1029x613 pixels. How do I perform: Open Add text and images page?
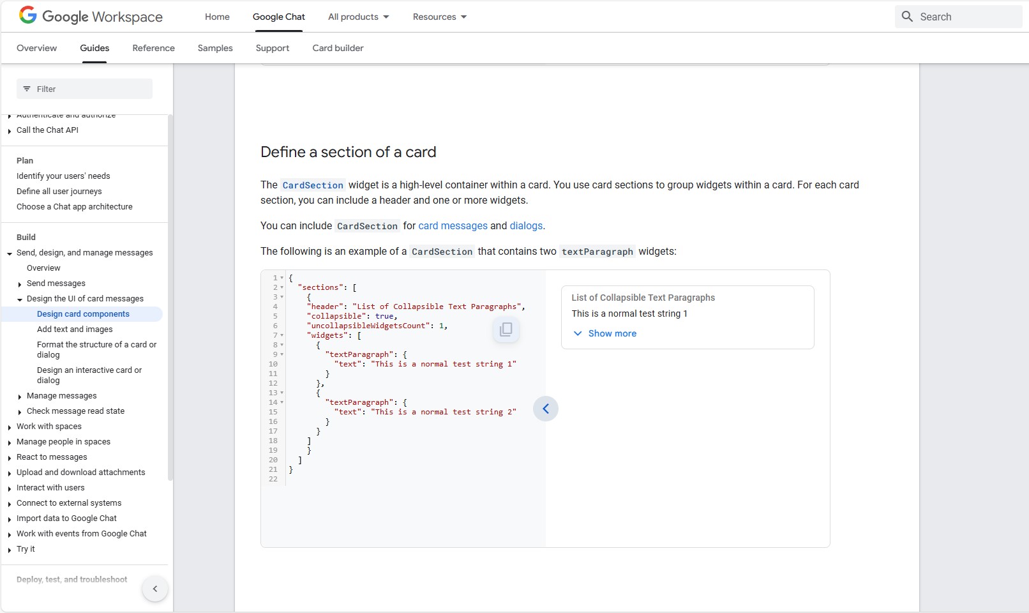(75, 329)
